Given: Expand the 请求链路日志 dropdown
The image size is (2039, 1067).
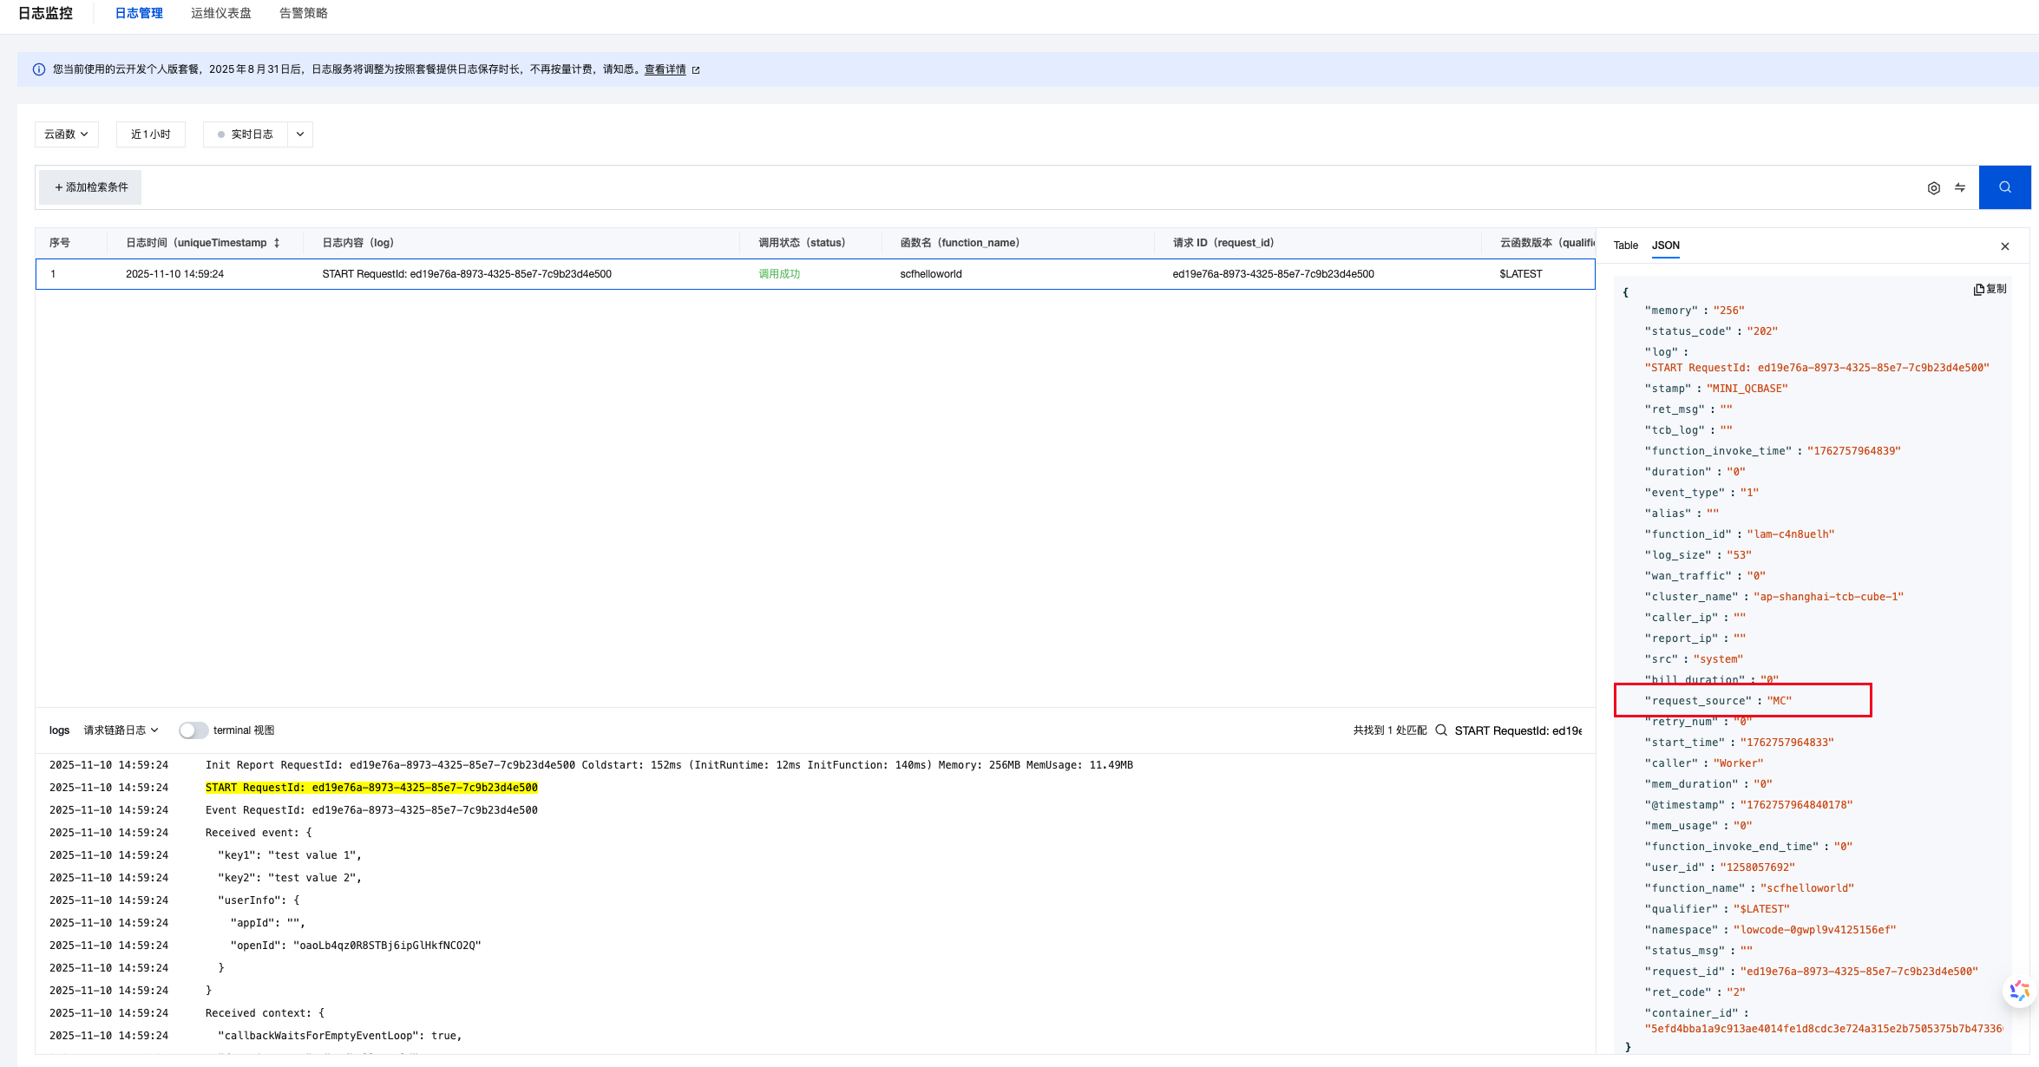Looking at the screenshot, I should click(121, 730).
